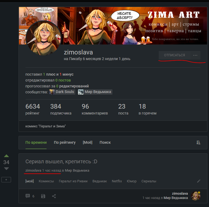This screenshot has height=207, width=209.
Task: Click the Netflix tag on the post
Action: tap(117, 181)
